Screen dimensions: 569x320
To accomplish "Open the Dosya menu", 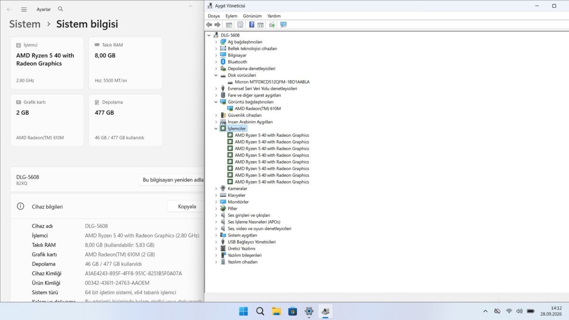I will point(214,16).
